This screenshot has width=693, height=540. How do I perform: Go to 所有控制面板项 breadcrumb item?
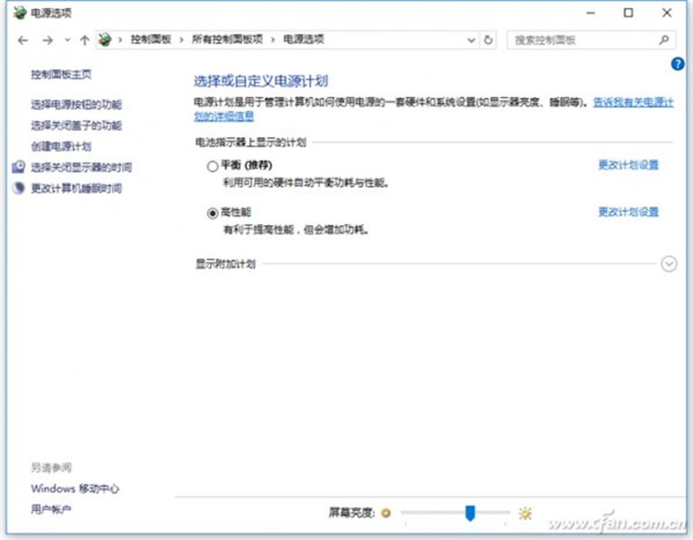tap(227, 39)
